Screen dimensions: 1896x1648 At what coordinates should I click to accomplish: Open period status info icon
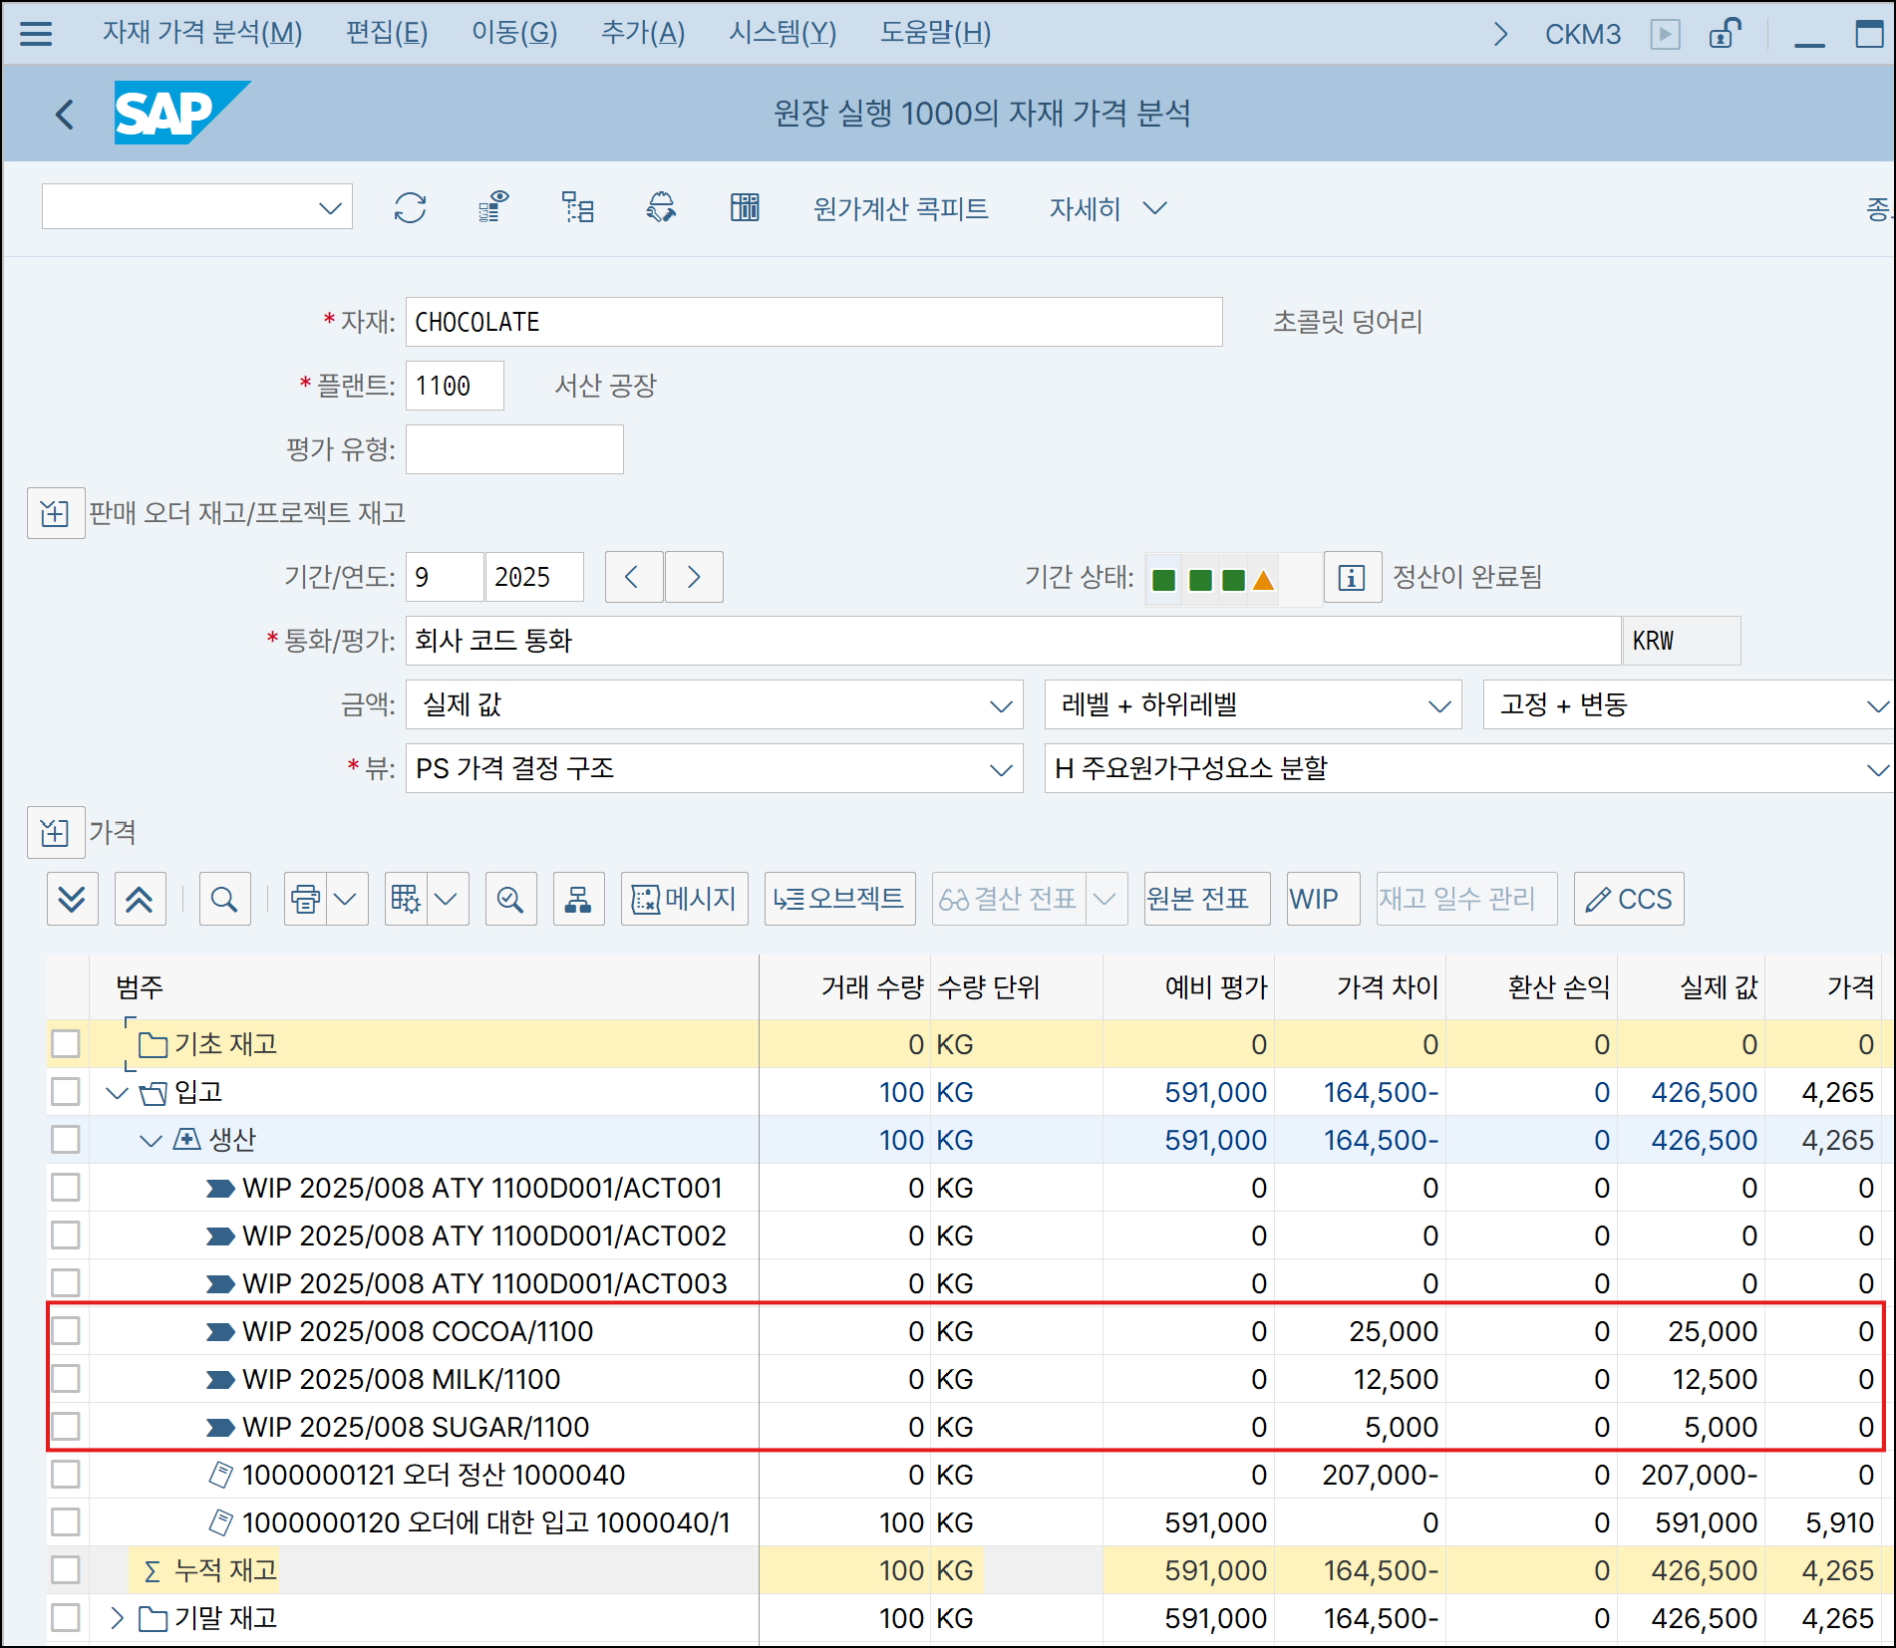coord(1352,577)
